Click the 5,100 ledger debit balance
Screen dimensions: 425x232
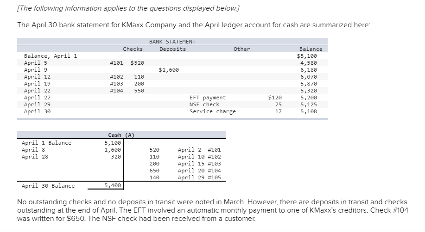click(x=113, y=143)
